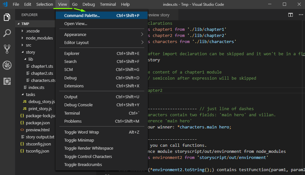Choose Debug Console in the View menu
The height and width of the screenshot is (175, 305).
(x=102, y=105)
